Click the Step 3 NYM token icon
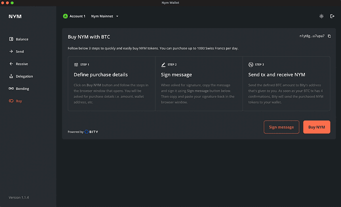The width and height of the screenshot is (341, 207). (x=251, y=65)
